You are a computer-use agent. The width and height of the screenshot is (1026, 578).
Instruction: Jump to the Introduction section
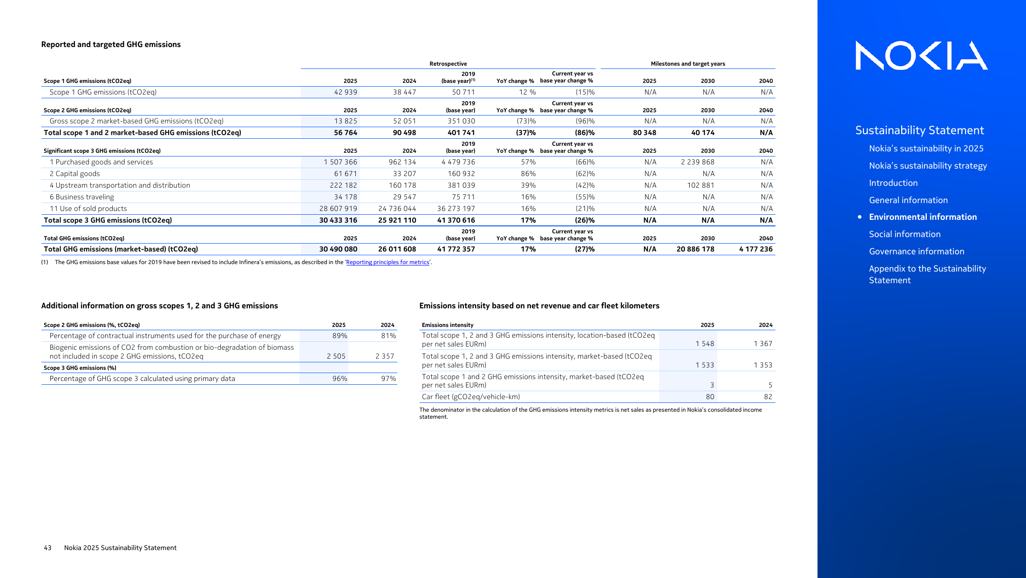point(893,183)
